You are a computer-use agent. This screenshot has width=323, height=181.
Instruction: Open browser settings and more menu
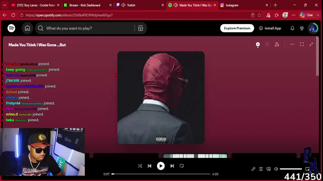[293, 15]
